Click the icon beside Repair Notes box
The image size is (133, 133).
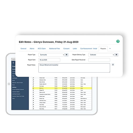113,64
